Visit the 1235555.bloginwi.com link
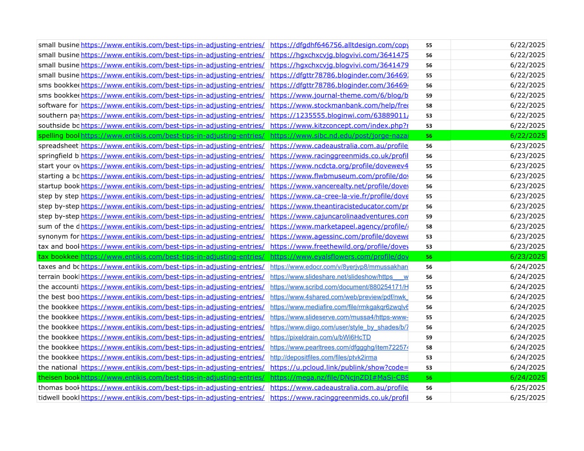 click(x=339, y=115)
